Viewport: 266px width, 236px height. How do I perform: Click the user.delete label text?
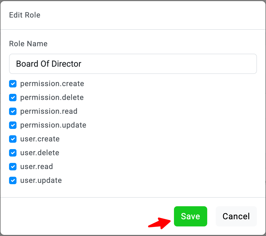(x=40, y=153)
